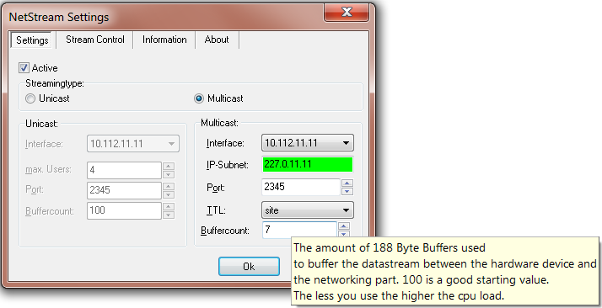
Task: Click the Multicast Buffercount field
Action: [299, 230]
